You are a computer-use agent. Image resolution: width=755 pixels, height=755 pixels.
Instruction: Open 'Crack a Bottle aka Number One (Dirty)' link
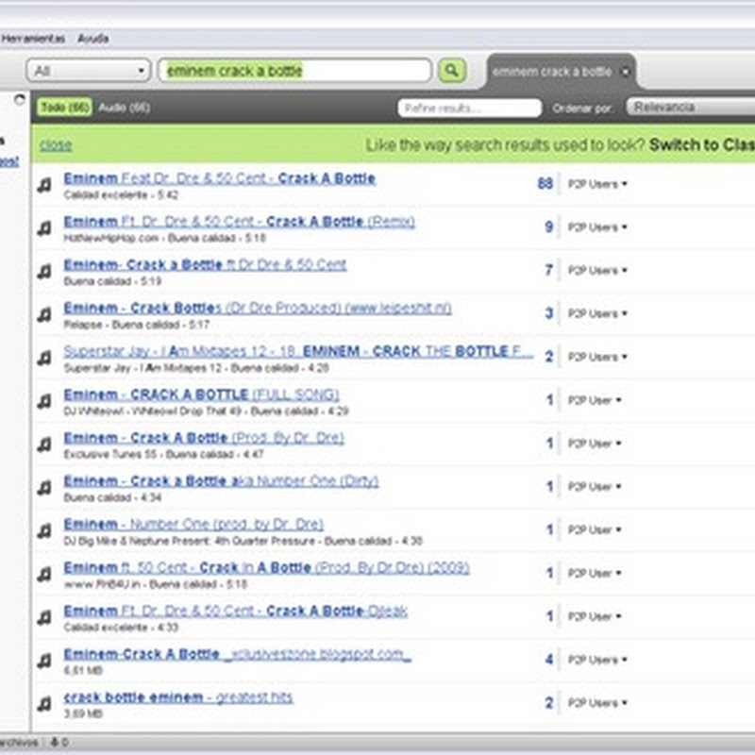(x=222, y=481)
